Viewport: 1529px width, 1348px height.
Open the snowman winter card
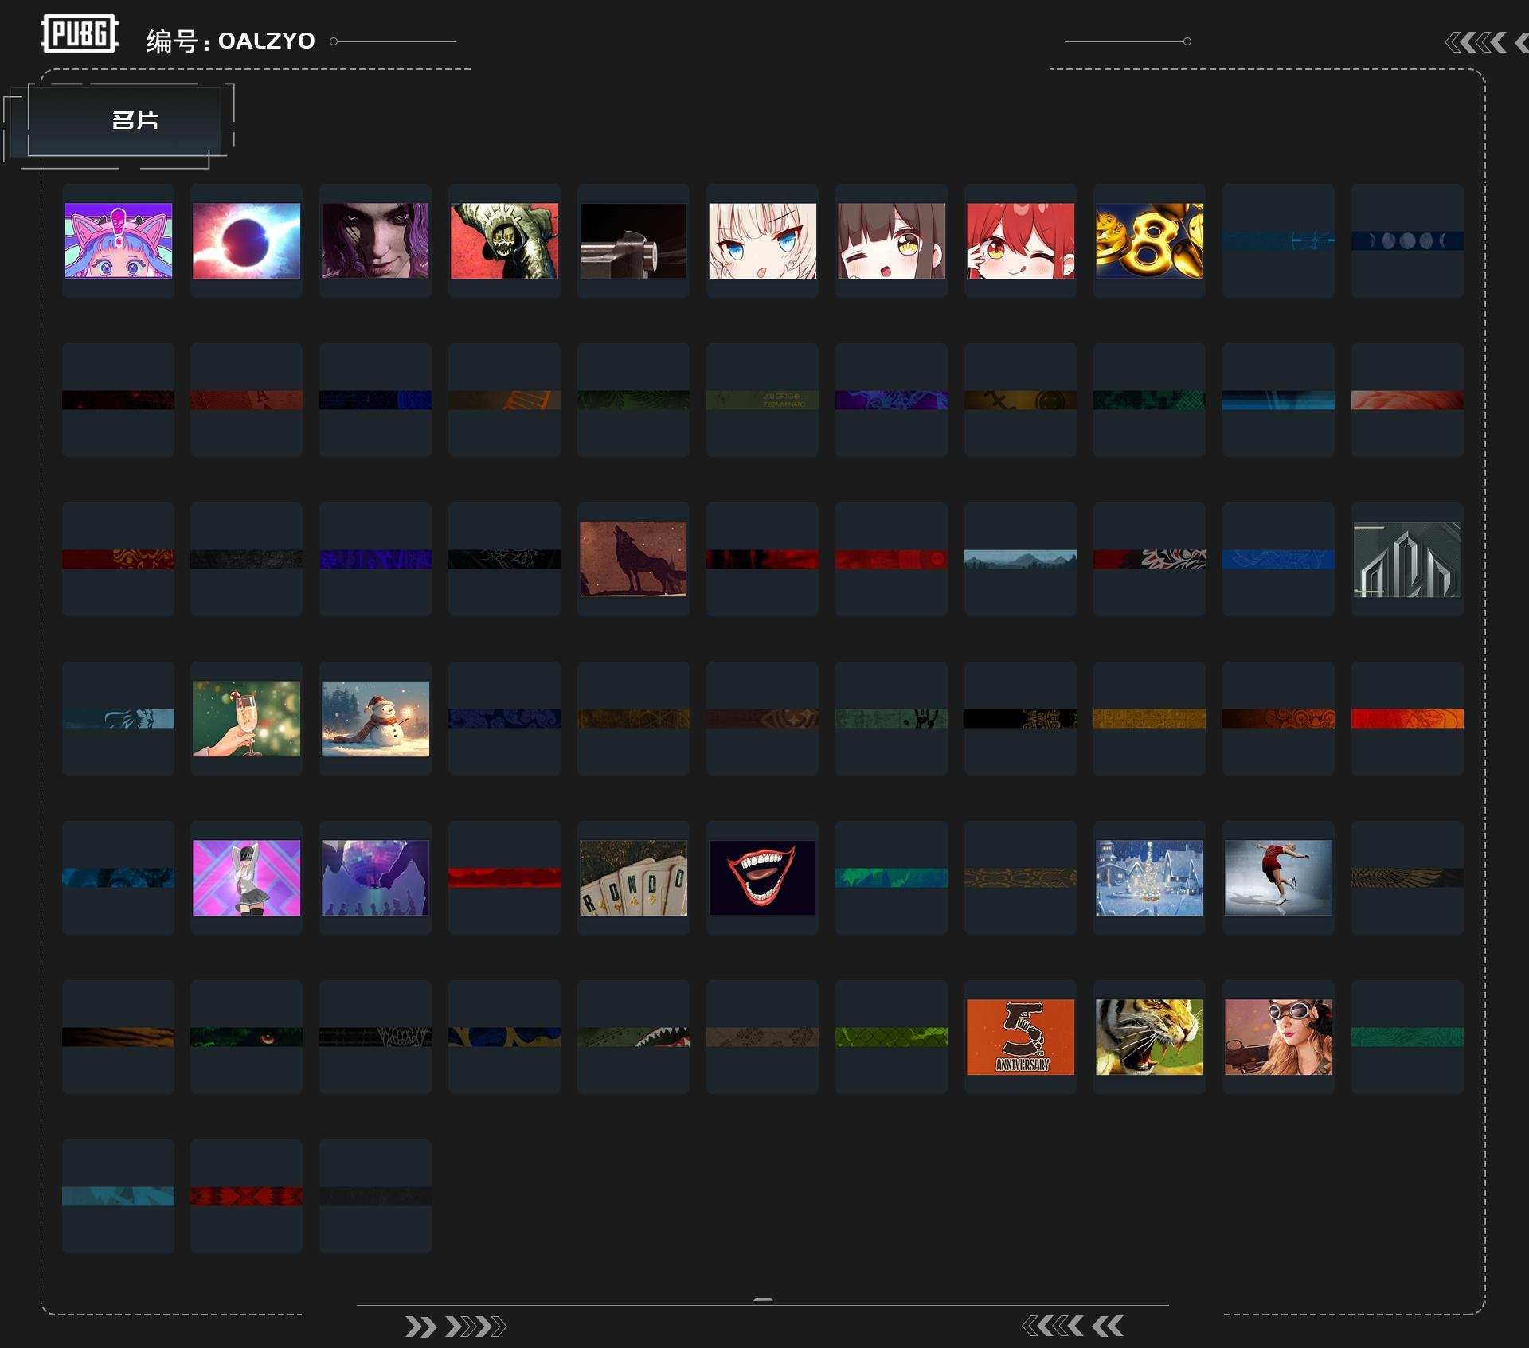tap(375, 718)
